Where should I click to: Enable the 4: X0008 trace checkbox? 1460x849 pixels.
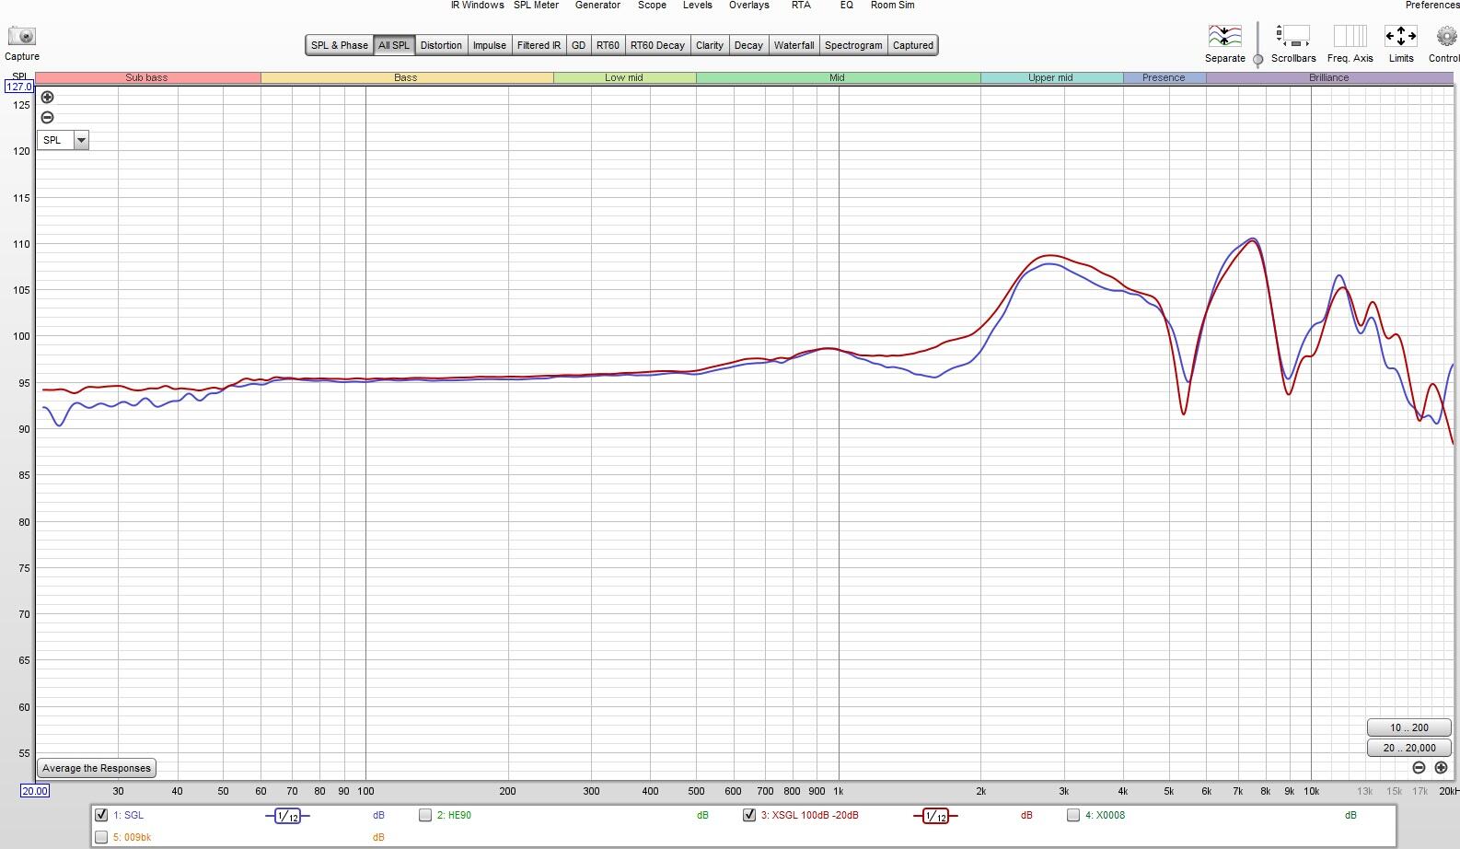[x=1073, y=815]
